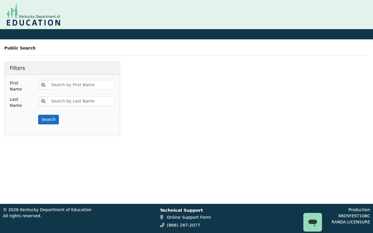
Task: Click the First Name label
Action: click(x=16, y=86)
